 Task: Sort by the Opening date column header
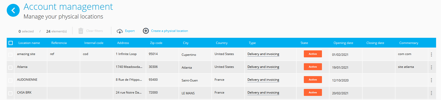coord(343,43)
